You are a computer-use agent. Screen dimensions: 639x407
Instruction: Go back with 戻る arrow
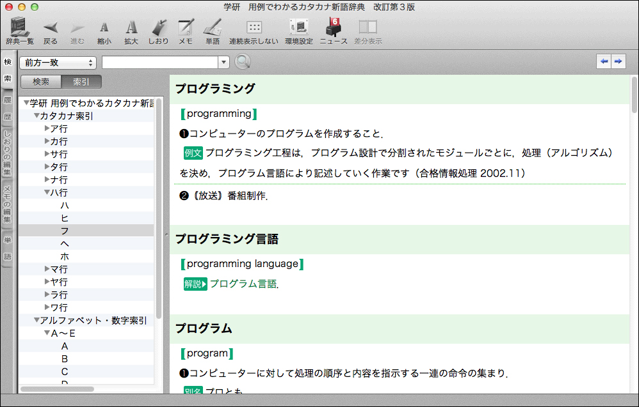coord(51,32)
